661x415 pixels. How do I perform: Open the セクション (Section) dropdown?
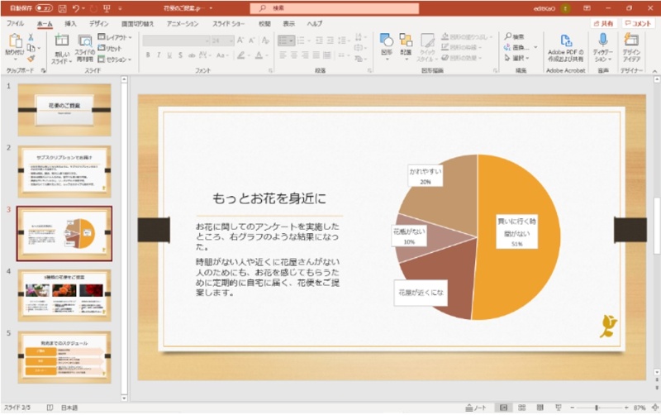[115, 60]
